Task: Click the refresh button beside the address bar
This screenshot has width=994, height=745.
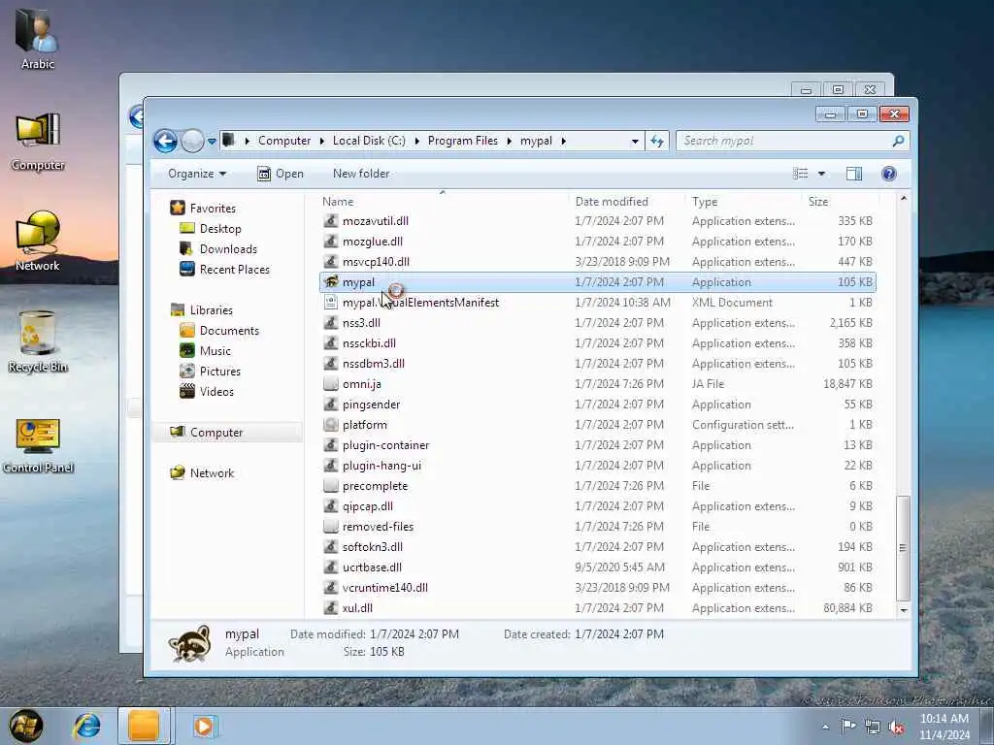Action: (x=657, y=141)
